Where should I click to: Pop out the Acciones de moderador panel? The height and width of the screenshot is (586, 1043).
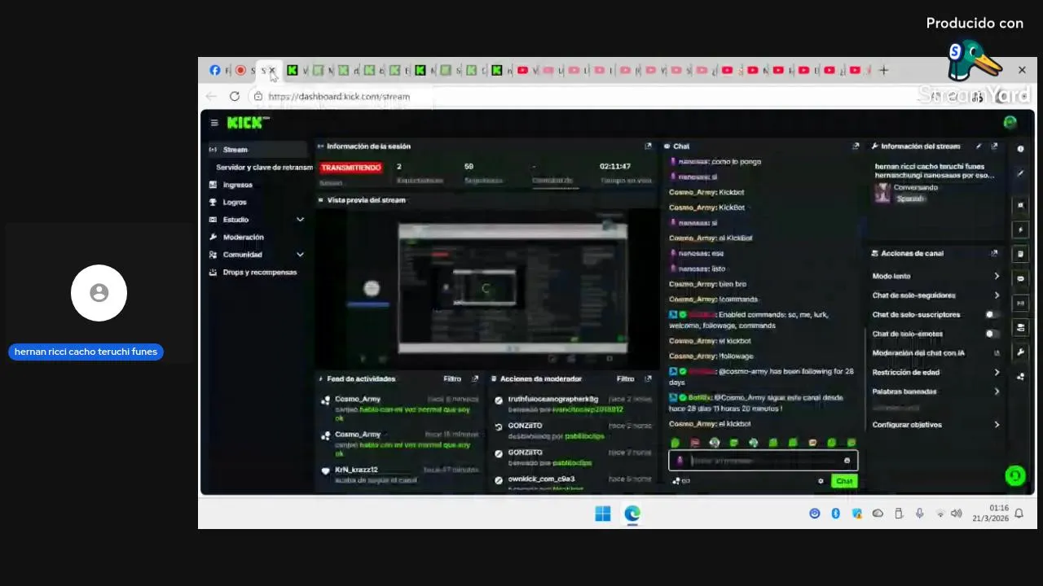649,378
